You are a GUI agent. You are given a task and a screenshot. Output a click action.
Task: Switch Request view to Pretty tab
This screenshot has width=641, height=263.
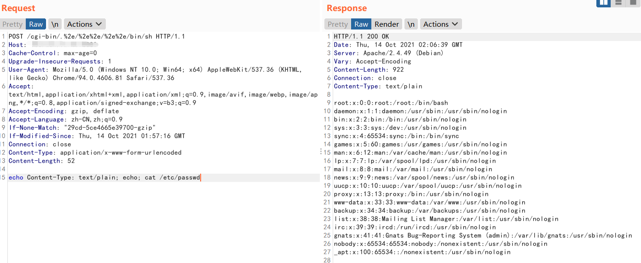point(12,24)
